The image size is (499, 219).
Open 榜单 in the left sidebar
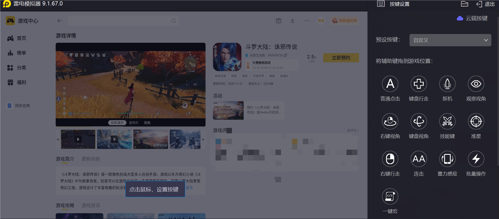tap(21, 53)
